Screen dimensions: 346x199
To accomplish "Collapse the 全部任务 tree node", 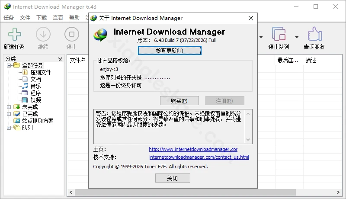I will pyautogui.click(x=9, y=65).
